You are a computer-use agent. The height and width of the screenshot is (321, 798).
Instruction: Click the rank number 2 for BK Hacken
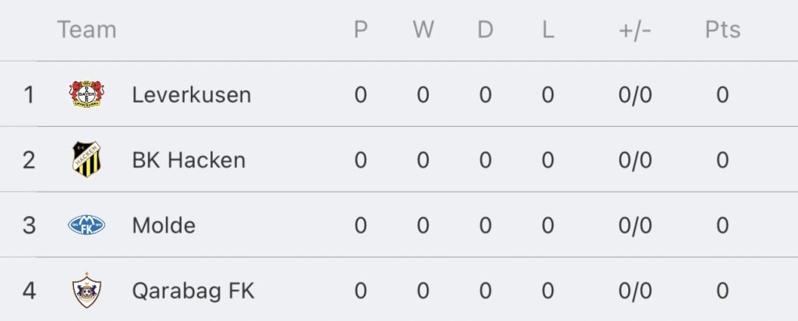coord(29,160)
